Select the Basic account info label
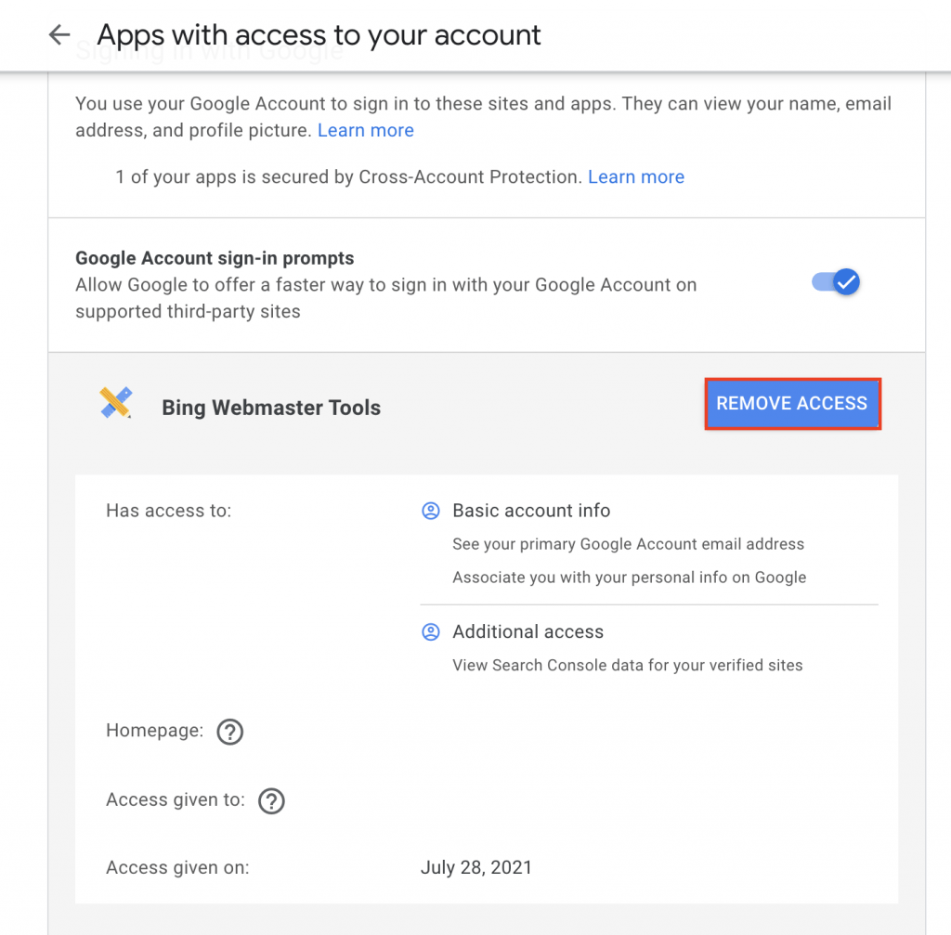 [531, 511]
